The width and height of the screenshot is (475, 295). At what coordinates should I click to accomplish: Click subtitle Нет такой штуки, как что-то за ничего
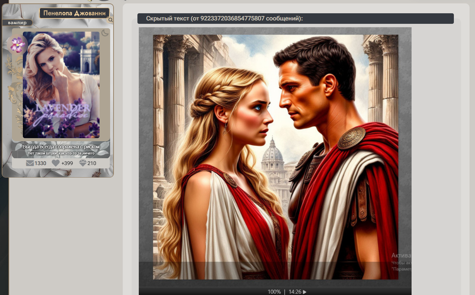coord(61,153)
